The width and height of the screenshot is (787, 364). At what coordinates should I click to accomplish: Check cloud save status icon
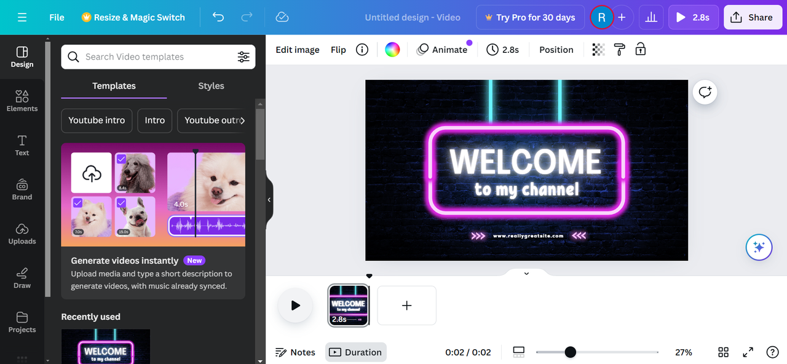282,17
